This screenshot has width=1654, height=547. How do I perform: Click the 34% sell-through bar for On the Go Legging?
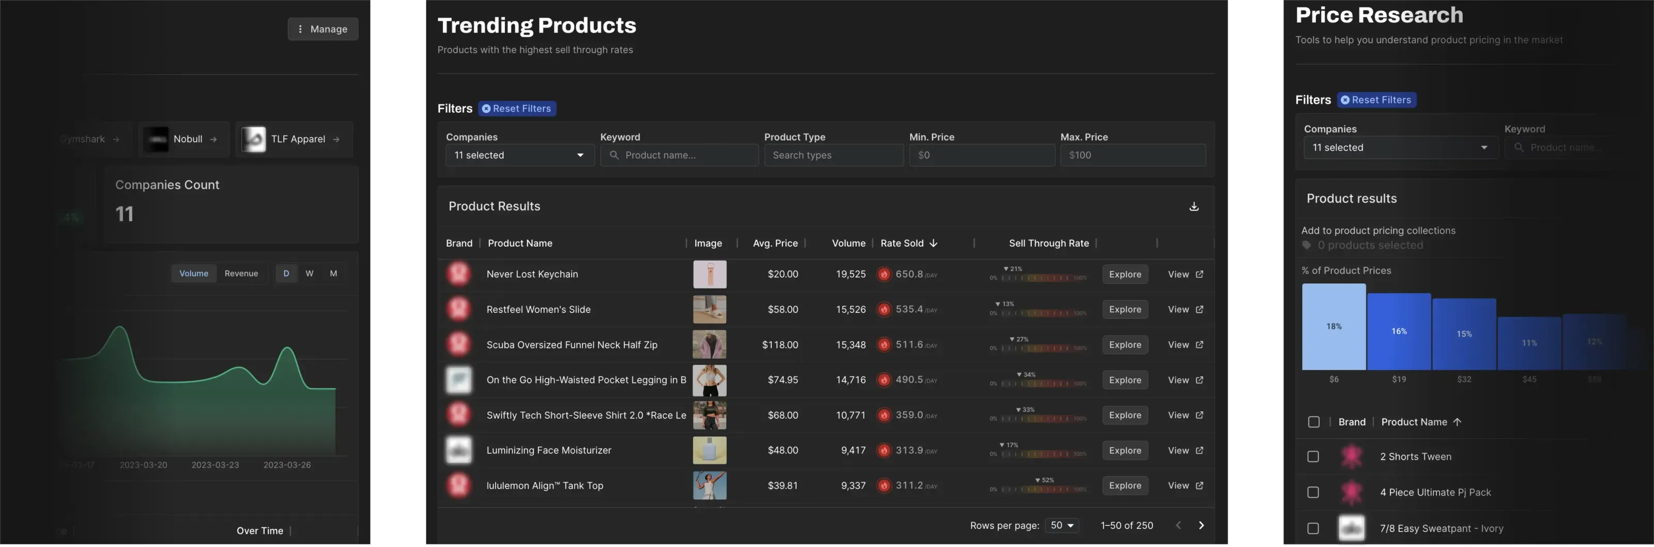coord(1037,385)
